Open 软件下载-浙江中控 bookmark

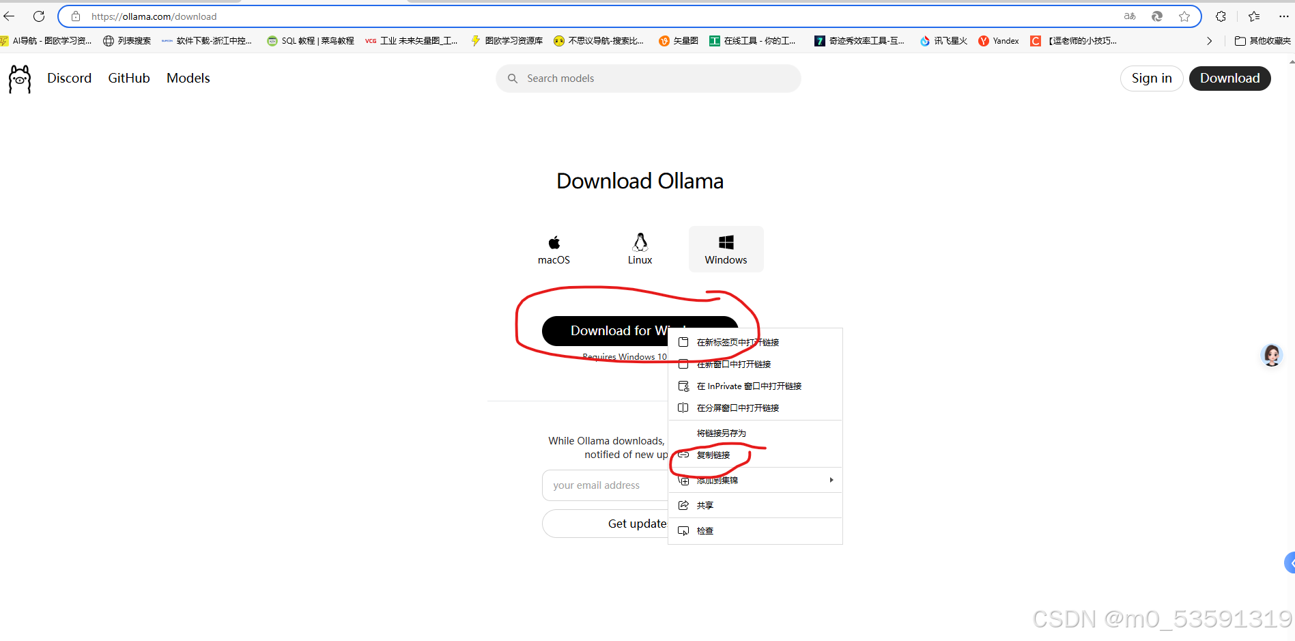coord(207,41)
